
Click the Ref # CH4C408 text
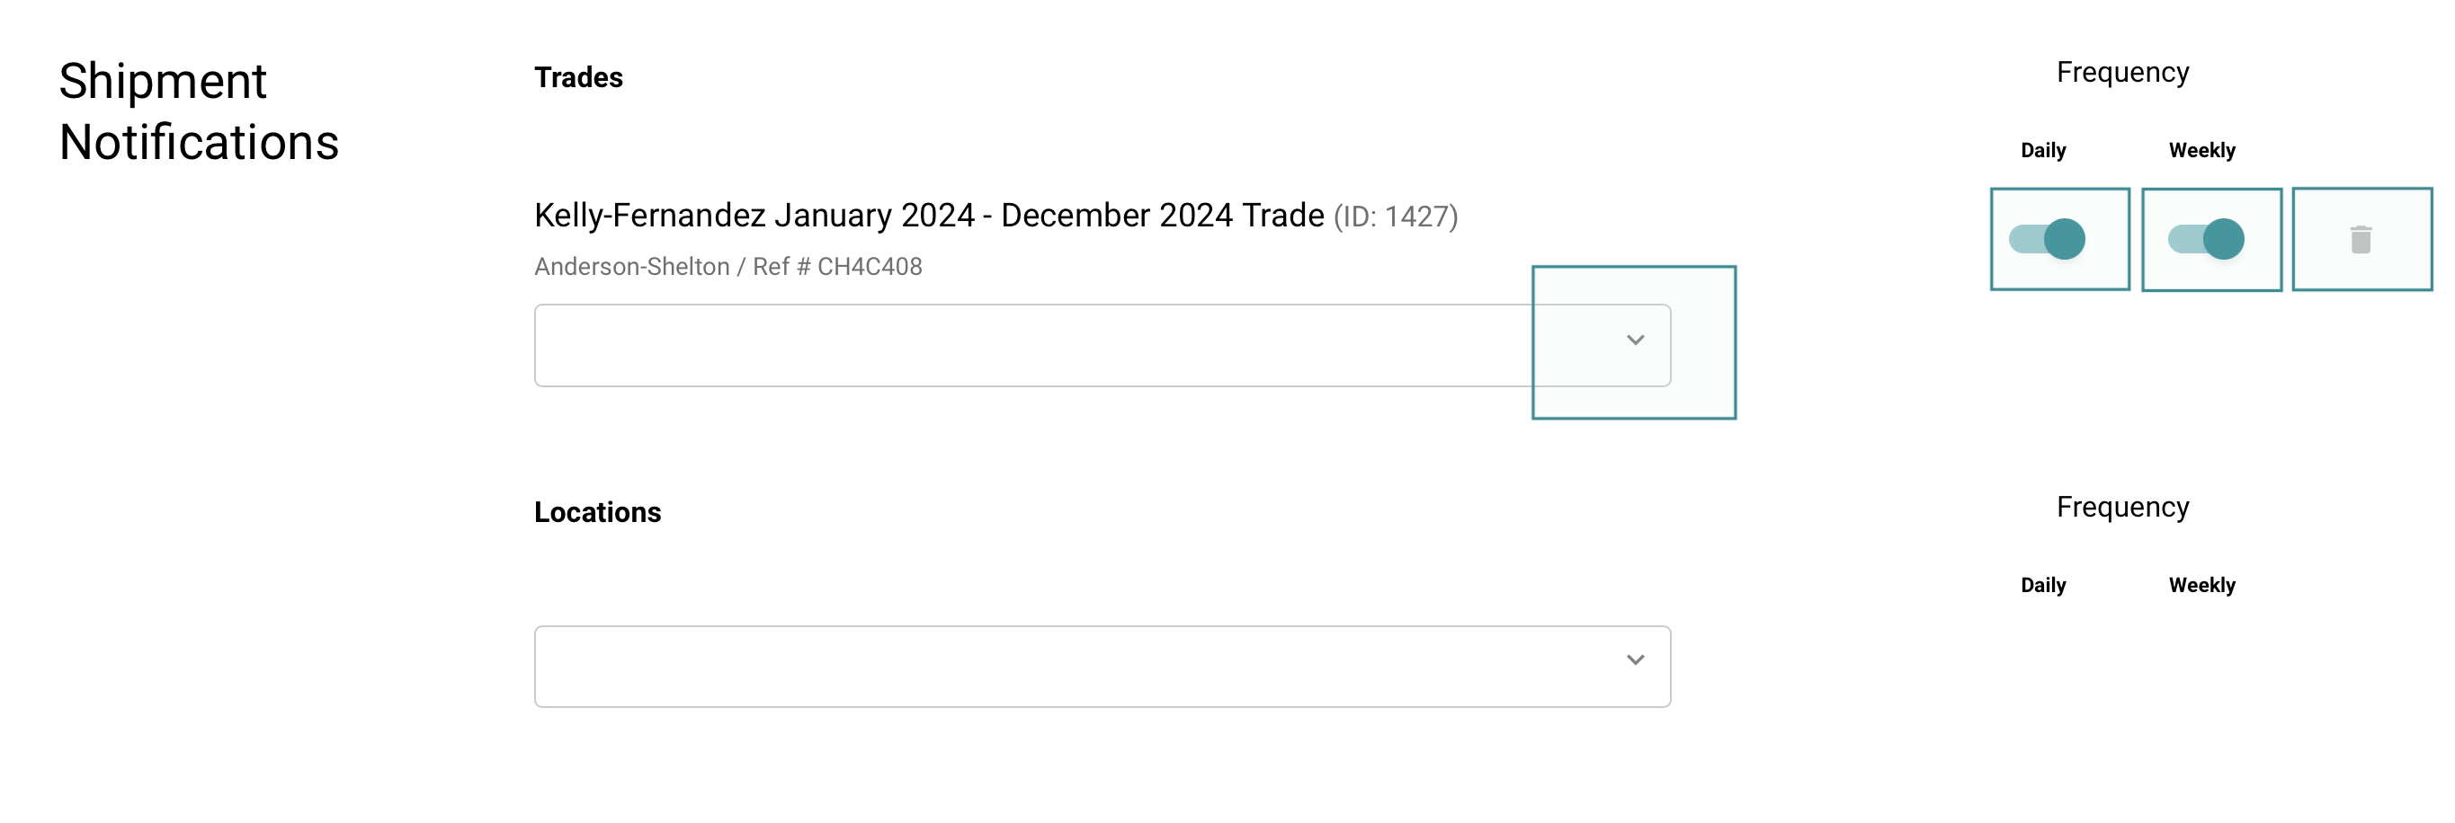836,267
